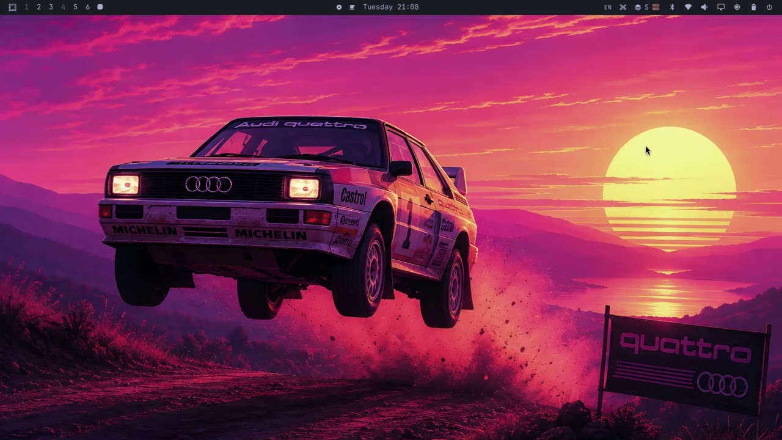Toggle the coffee cup idle inhibitor

[352, 7]
